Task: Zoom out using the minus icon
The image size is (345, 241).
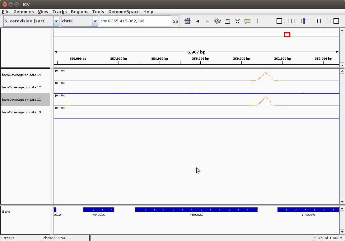Action: click(279, 21)
